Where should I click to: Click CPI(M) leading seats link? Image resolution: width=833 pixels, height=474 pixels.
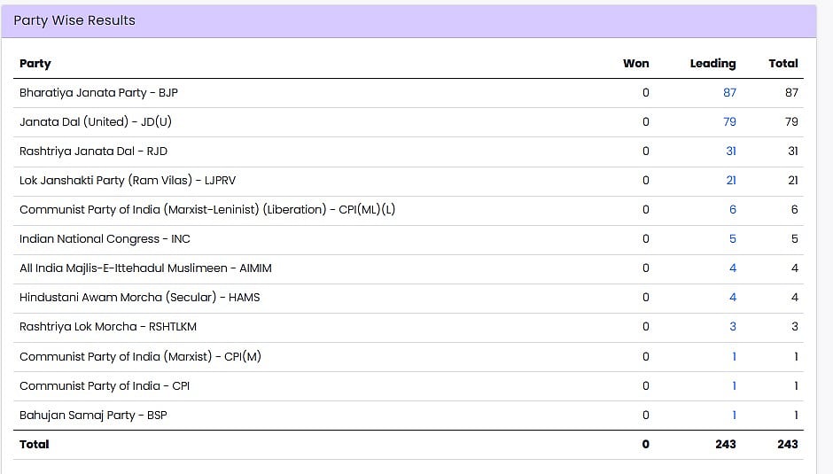pyautogui.click(x=734, y=356)
